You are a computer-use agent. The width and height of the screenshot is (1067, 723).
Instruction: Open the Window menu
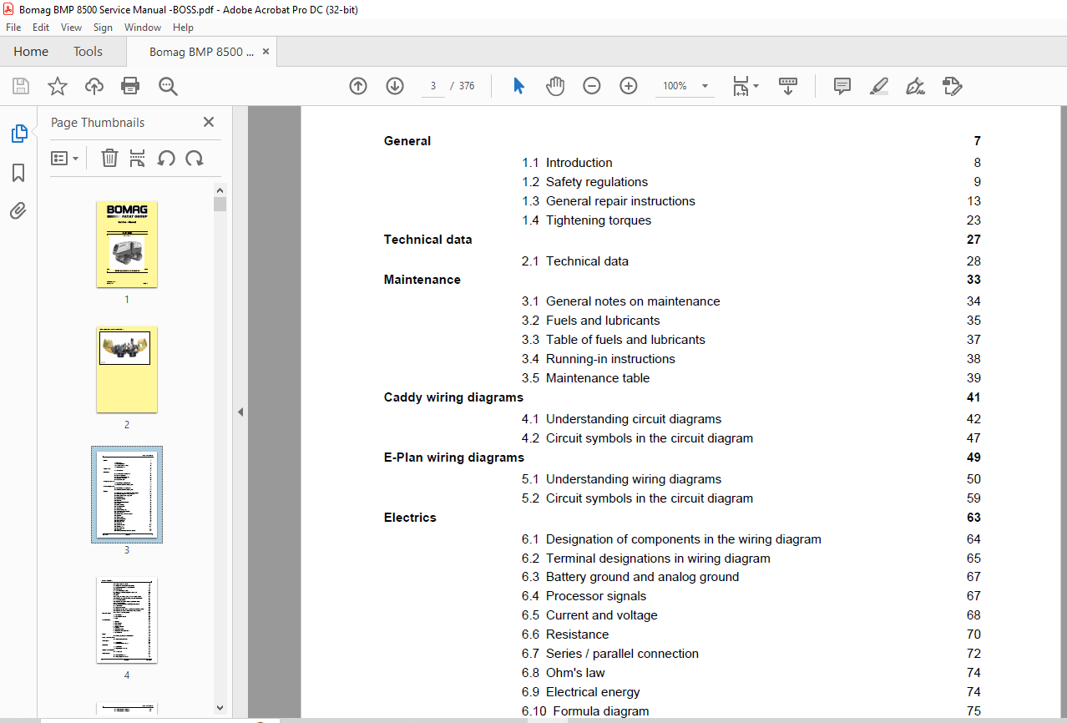click(x=143, y=28)
